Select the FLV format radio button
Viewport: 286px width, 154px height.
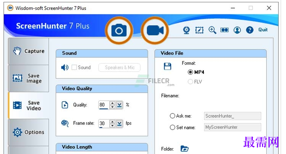(190, 81)
